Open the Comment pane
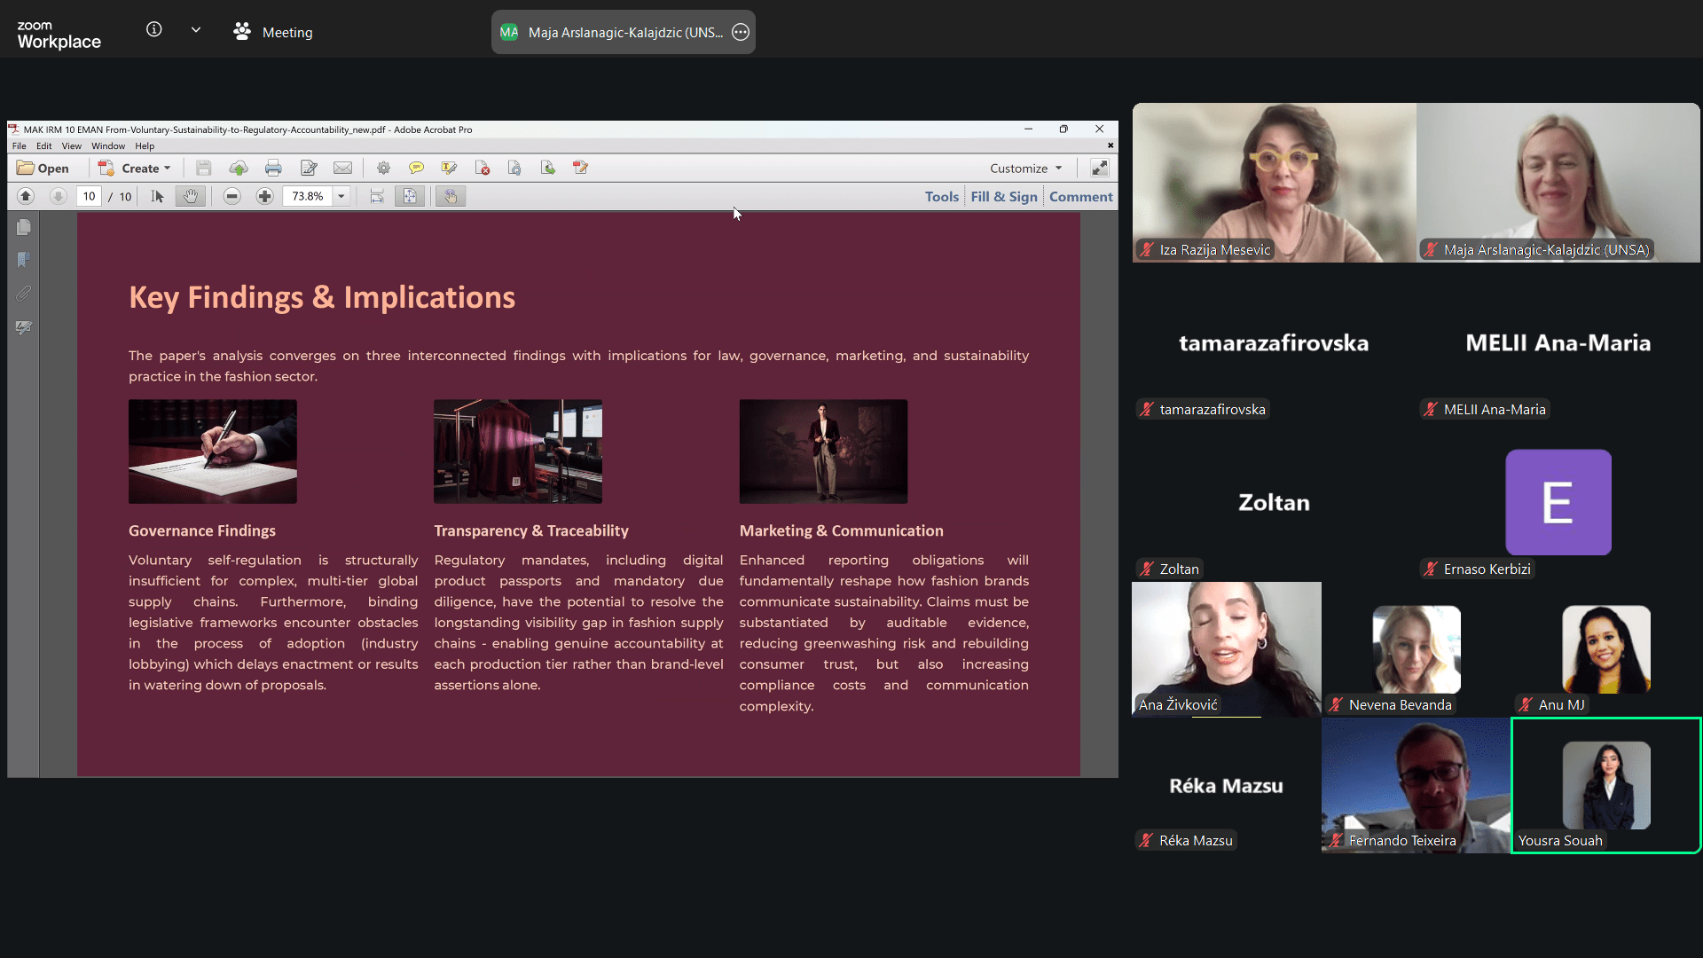Viewport: 1703px width, 958px height. pyautogui.click(x=1080, y=197)
